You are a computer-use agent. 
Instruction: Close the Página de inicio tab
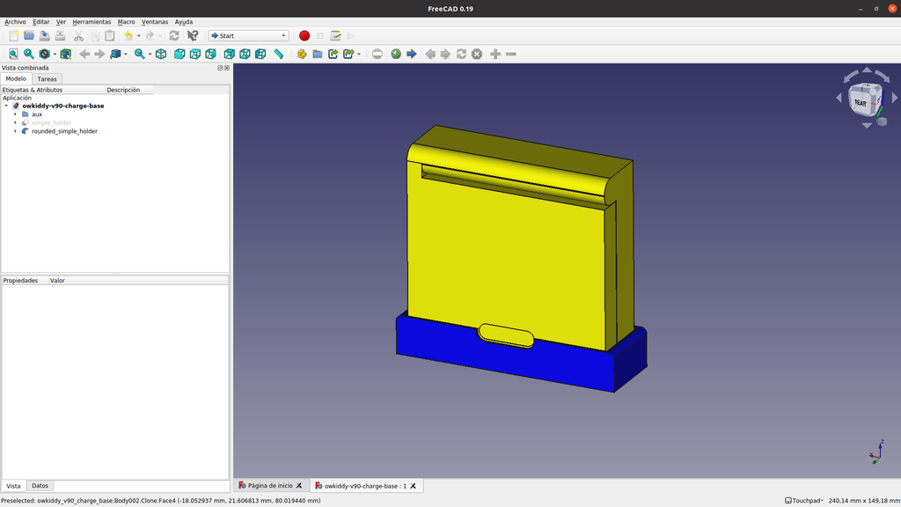coord(299,485)
